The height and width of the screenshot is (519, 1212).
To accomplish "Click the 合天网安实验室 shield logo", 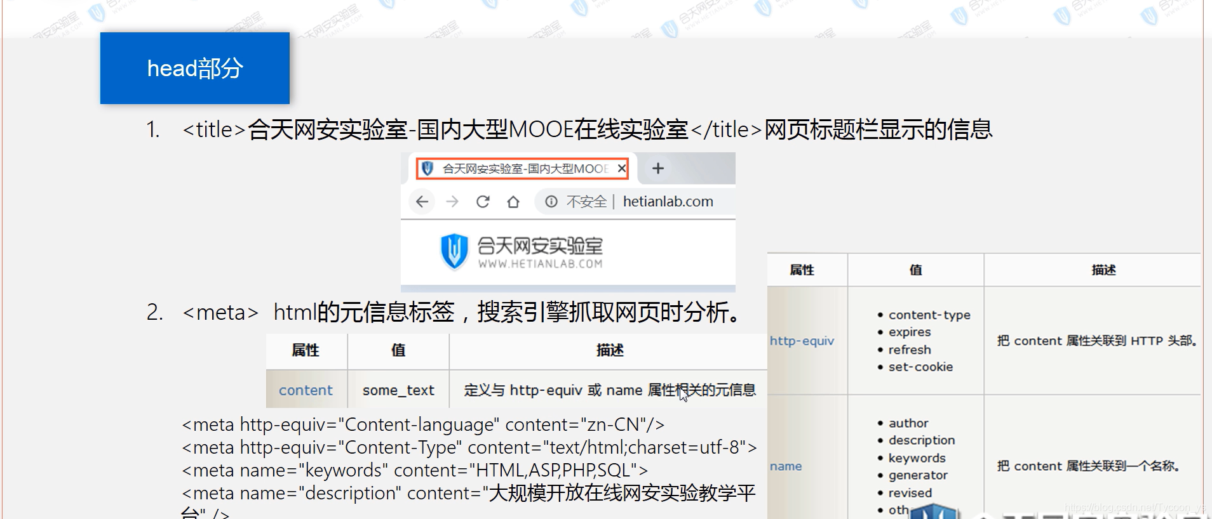I will 454,252.
